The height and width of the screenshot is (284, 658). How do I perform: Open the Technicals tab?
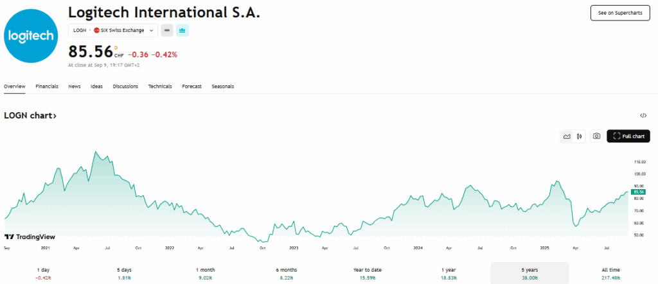160,87
